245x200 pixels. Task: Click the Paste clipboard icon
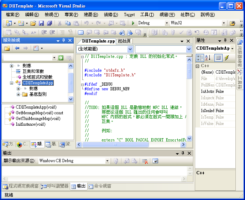76,23
